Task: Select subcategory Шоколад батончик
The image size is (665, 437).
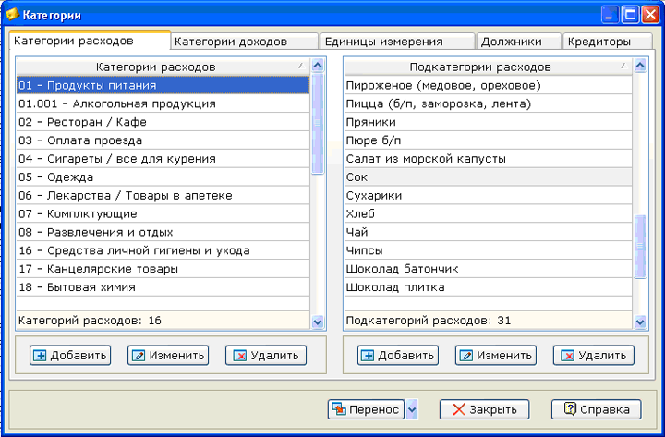Action: [x=489, y=269]
